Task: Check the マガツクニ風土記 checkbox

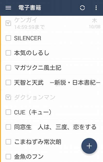Action: coord(8,68)
